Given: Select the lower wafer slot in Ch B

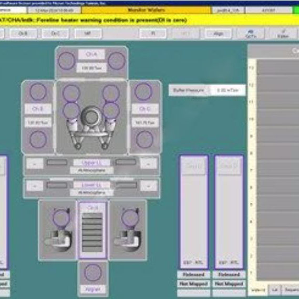Looking at the screenshot, I should (38, 139).
